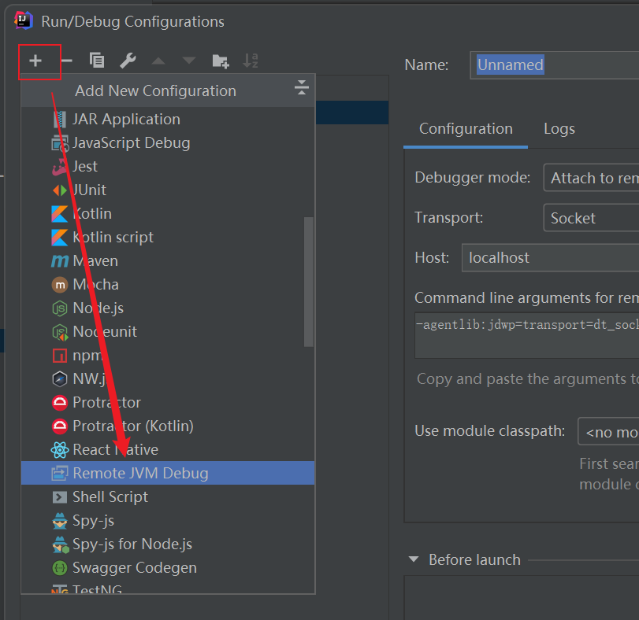Click the Remote JVM Debug icon
This screenshot has width=639, height=620.
coord(60,473)
